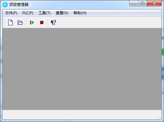Click the 项目管理器 title text
Screen dimensions: 164x122
click(19, 5)
